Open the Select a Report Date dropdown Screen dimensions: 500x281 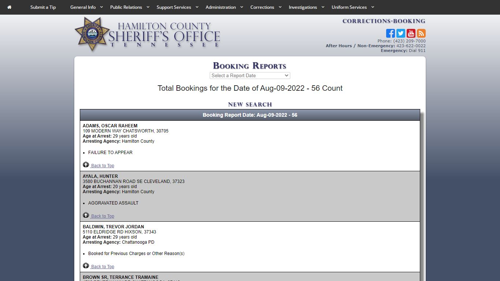[250, 75]
